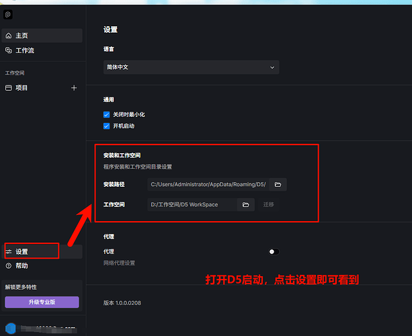412x336 pixels.
Task: Click the D5 logo at top-left
Action: 8,15
